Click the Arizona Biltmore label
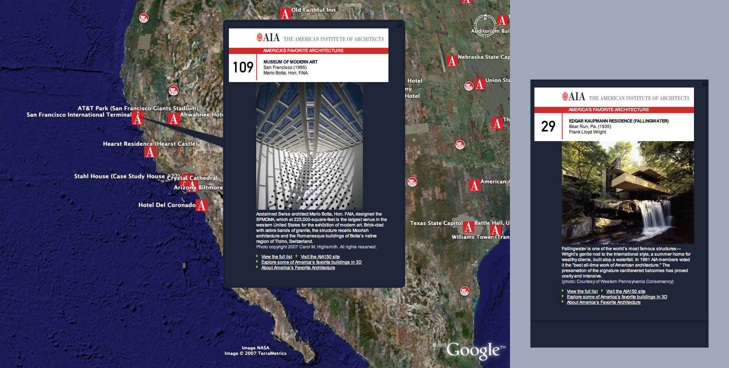 pyautogui.click(x=198, y=187)
